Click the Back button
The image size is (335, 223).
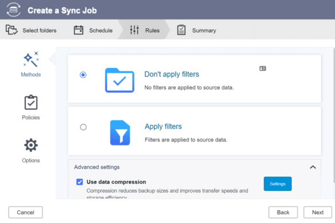point(283,212)
